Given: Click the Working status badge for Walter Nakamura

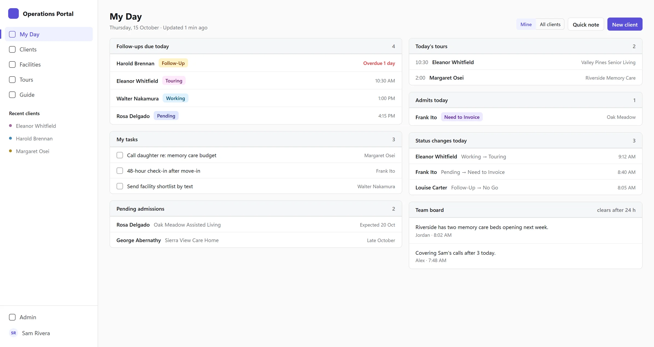Looking at the screenshot, I should (175, 98).
